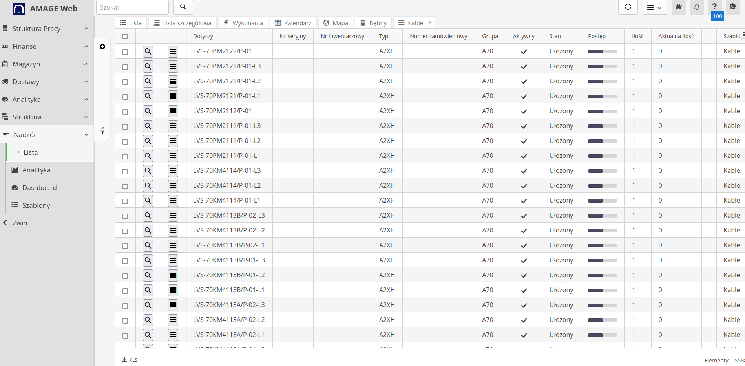This screenshot has width=745, height=366.
Task: Collapse the Nadzór section chevron
Action: click(x=86, y=134)
